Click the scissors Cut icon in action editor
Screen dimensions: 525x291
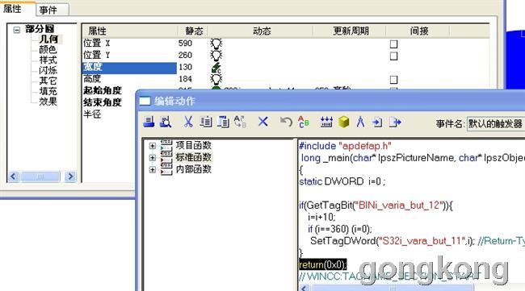point(188,122)
